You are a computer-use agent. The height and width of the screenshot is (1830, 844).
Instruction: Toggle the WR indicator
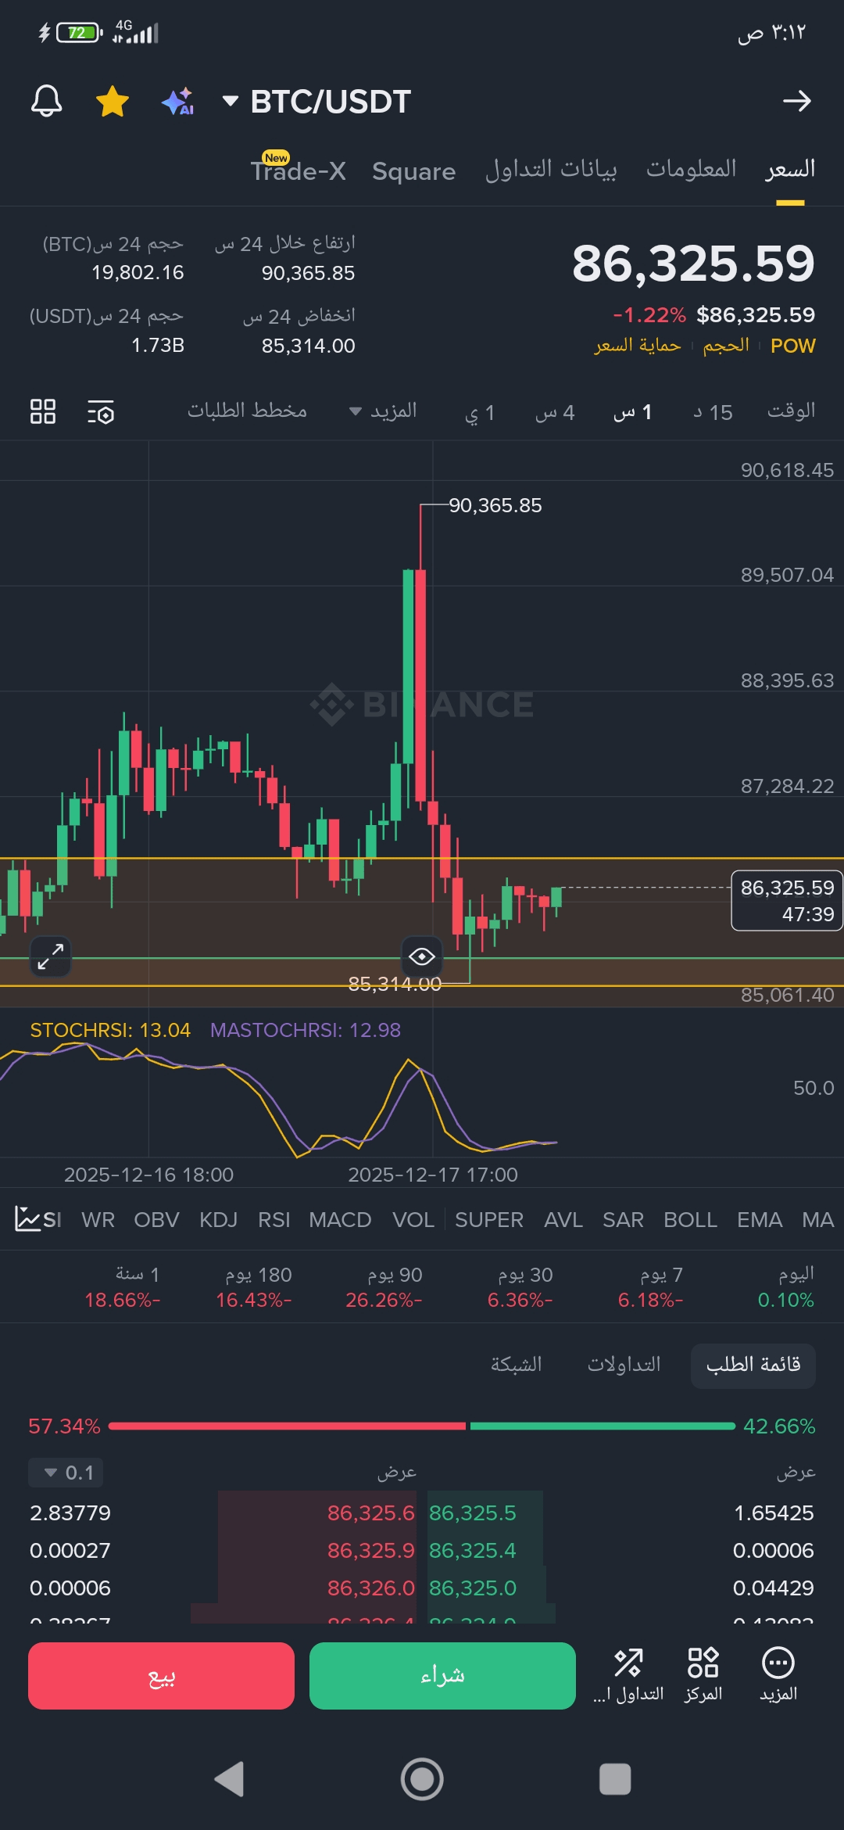click(98, 1220)
